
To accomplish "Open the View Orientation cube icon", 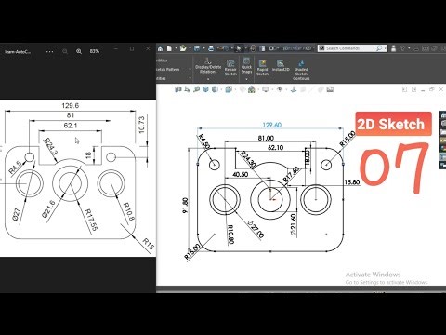I will 215,89.
